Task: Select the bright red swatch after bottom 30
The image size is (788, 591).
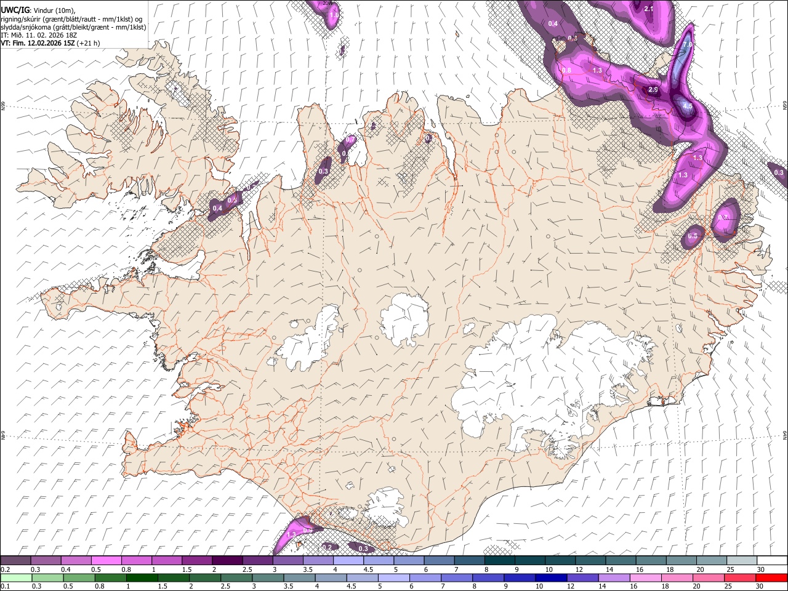Action: click(x=771, y=578)
